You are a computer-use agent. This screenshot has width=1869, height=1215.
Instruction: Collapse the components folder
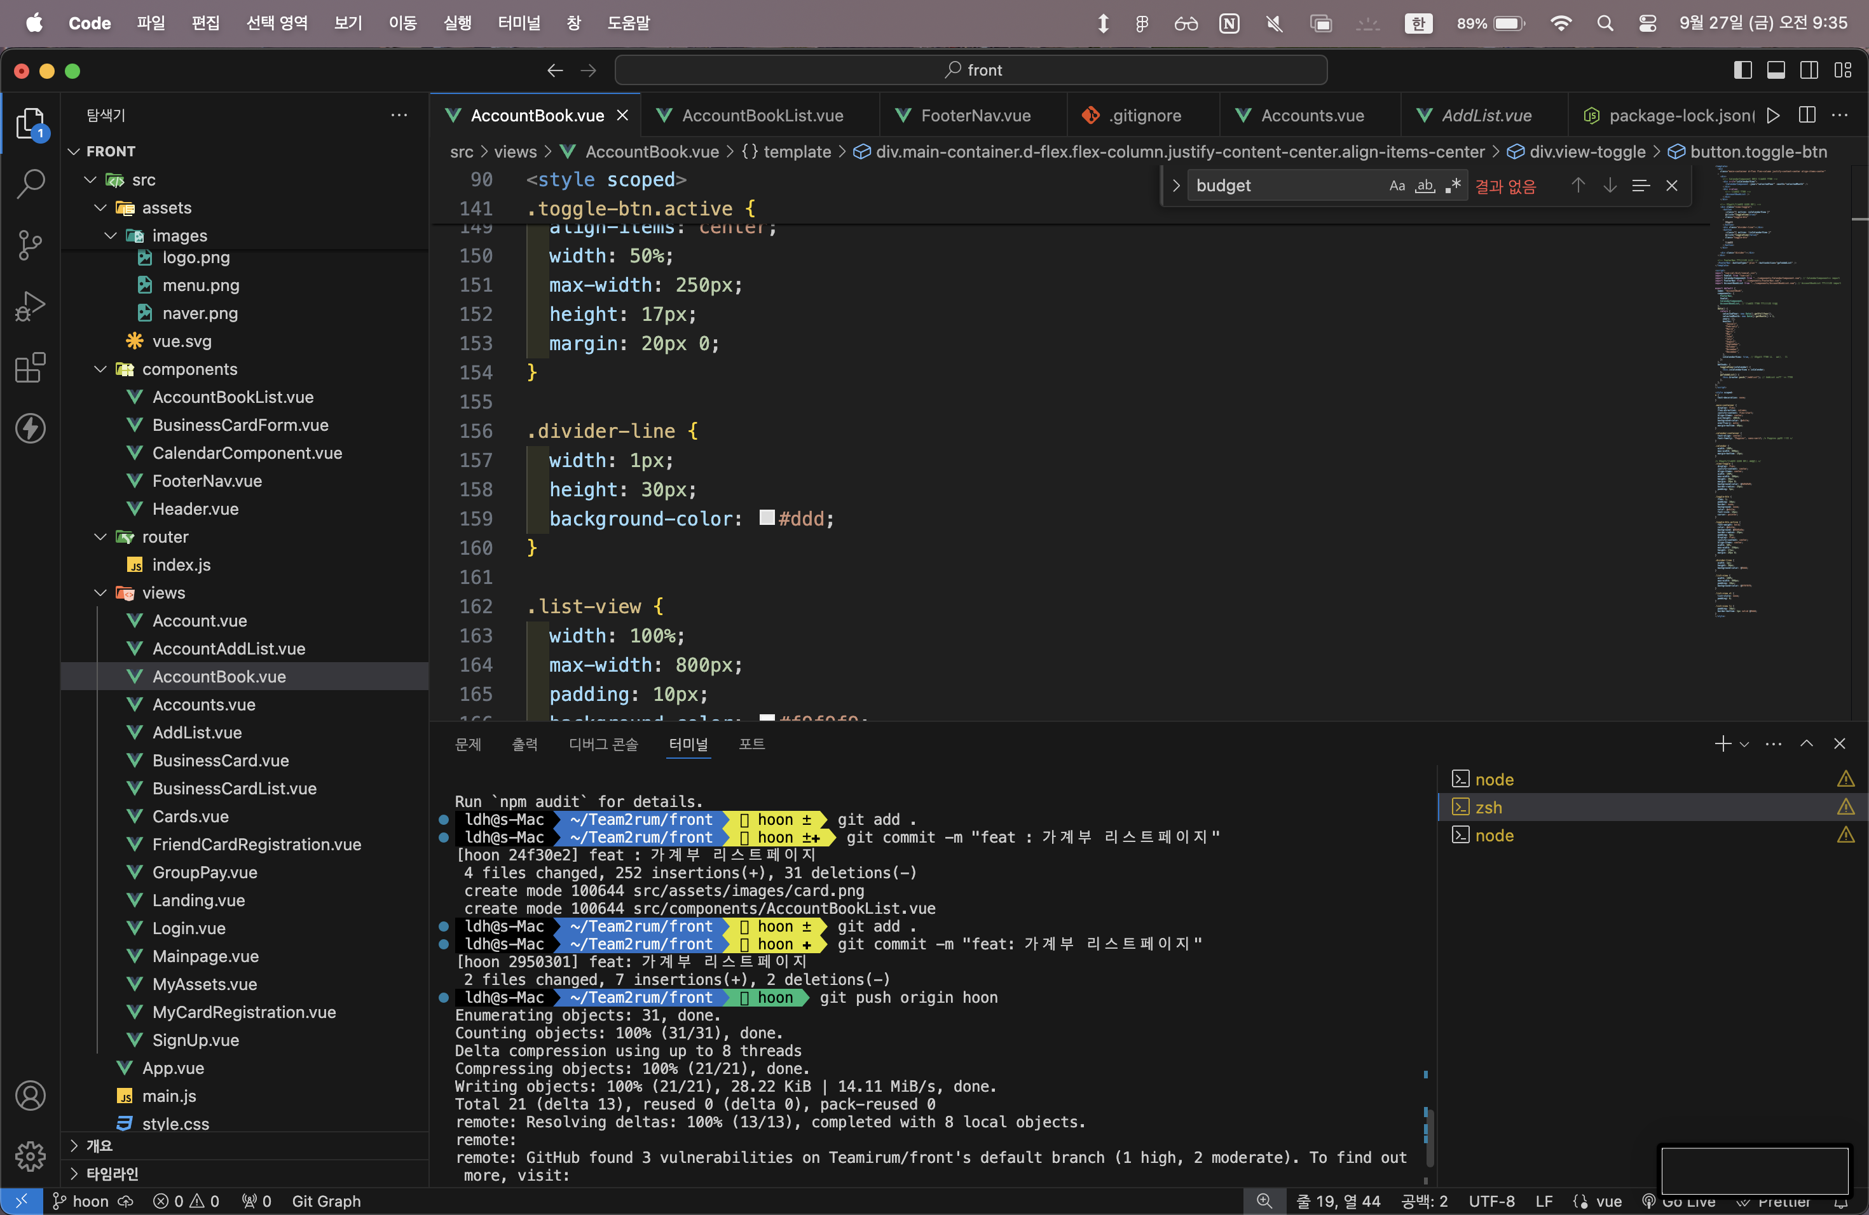click(100, 369)
